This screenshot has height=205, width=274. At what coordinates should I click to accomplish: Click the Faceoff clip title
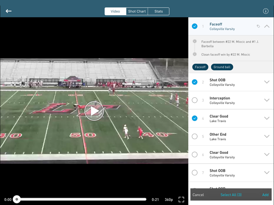216,24
